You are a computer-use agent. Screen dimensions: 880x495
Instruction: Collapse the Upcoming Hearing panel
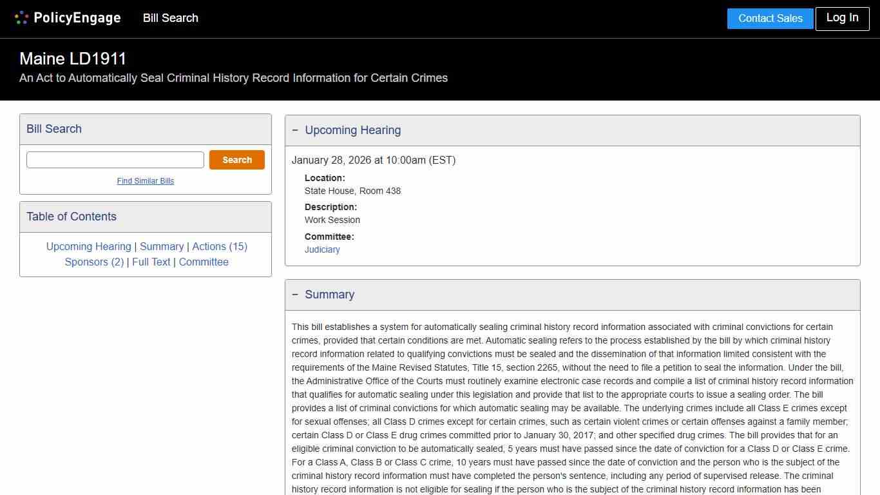tap(295, 130)
